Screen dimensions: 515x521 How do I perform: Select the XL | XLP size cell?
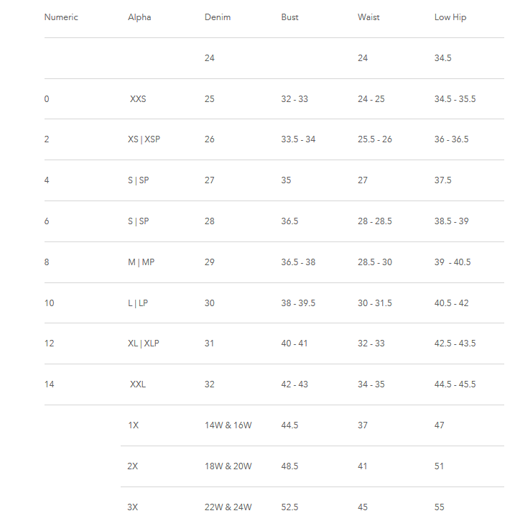(x=143, y=344)
